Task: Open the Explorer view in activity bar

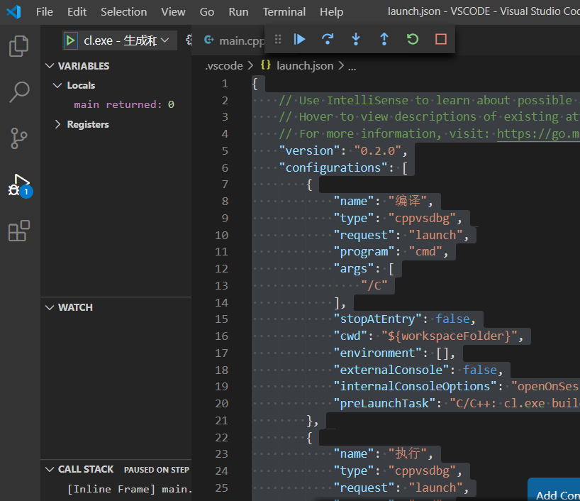Action: pos(19,46)
